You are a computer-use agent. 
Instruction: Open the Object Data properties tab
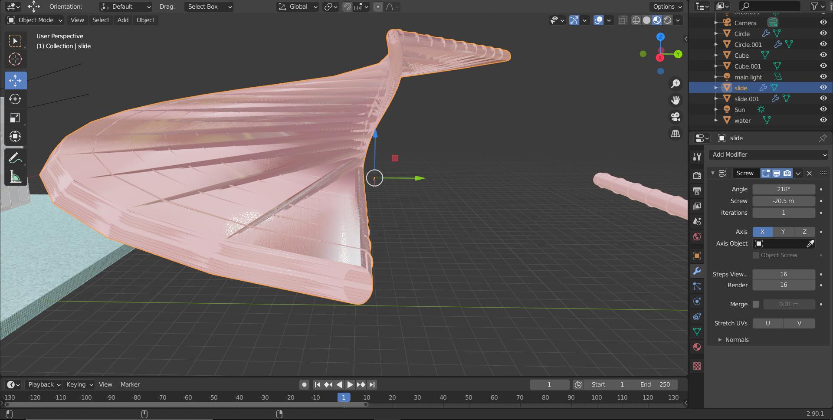pyautogui.click(x=697, y=332)
